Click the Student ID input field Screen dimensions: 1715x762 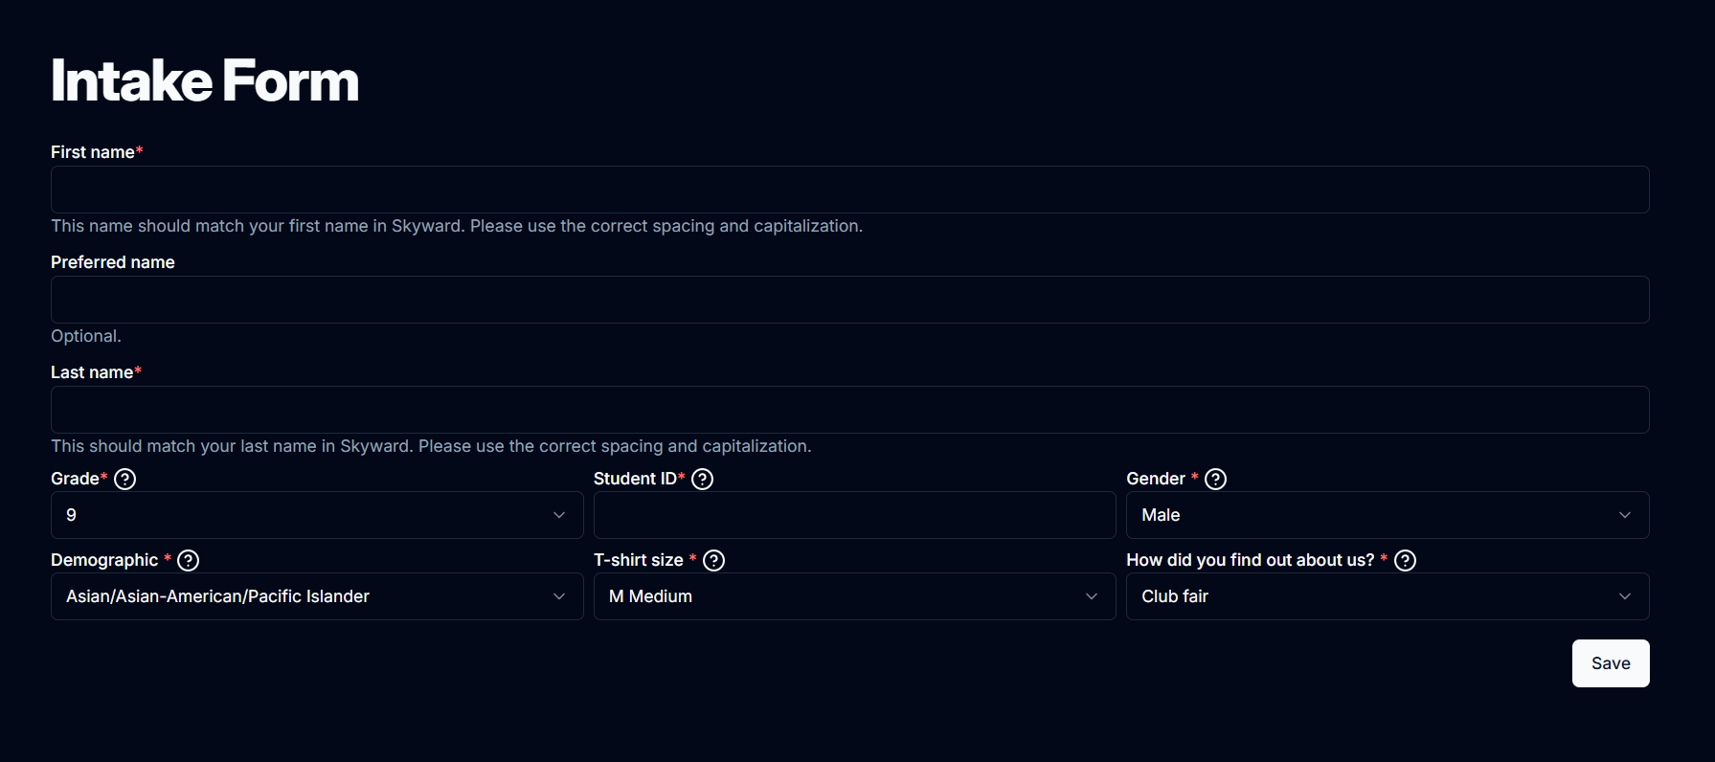854,515
